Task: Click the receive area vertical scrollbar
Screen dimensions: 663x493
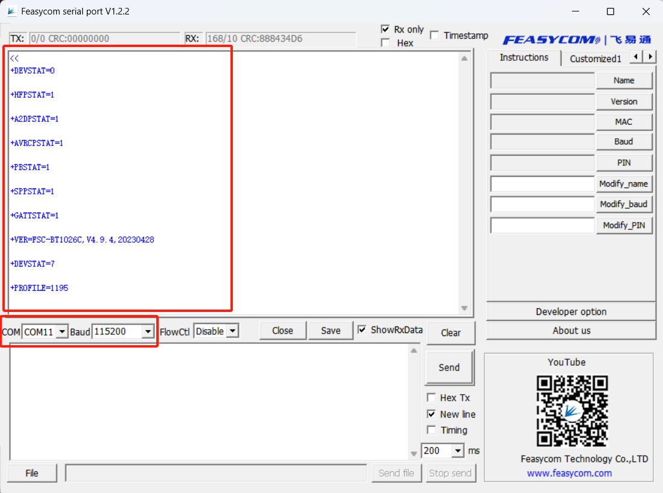Action: pos(464,181)
